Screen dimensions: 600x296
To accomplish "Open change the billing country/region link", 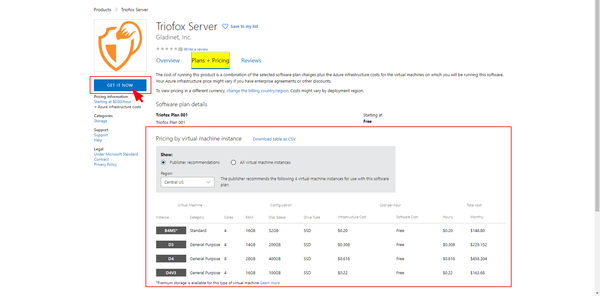I will pyautogui.click(x=257, y=91).
